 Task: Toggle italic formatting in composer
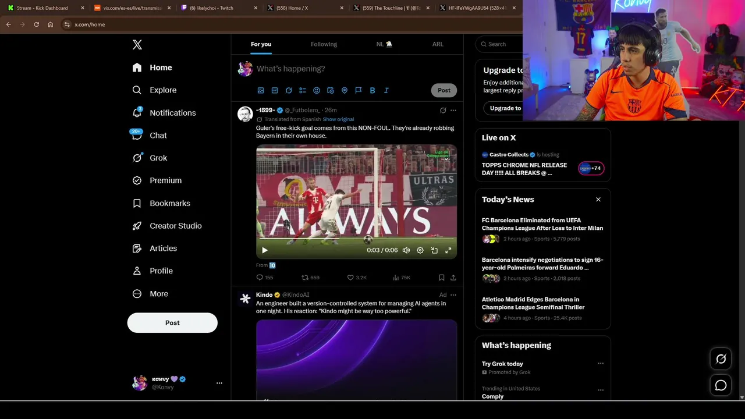point(386,90)
